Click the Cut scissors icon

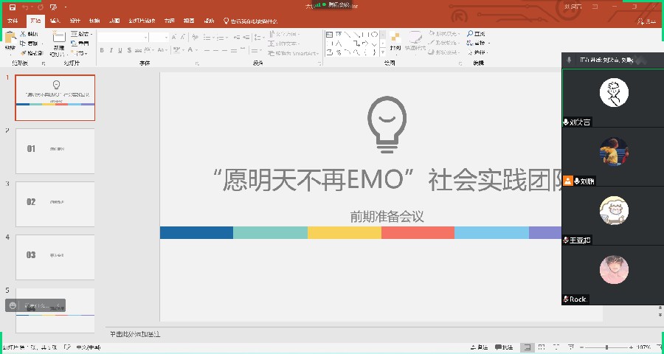[x=23, y=34]
